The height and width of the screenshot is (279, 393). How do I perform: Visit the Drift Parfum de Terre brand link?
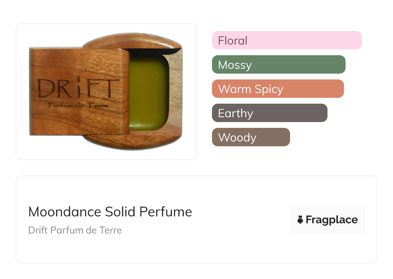75,230
